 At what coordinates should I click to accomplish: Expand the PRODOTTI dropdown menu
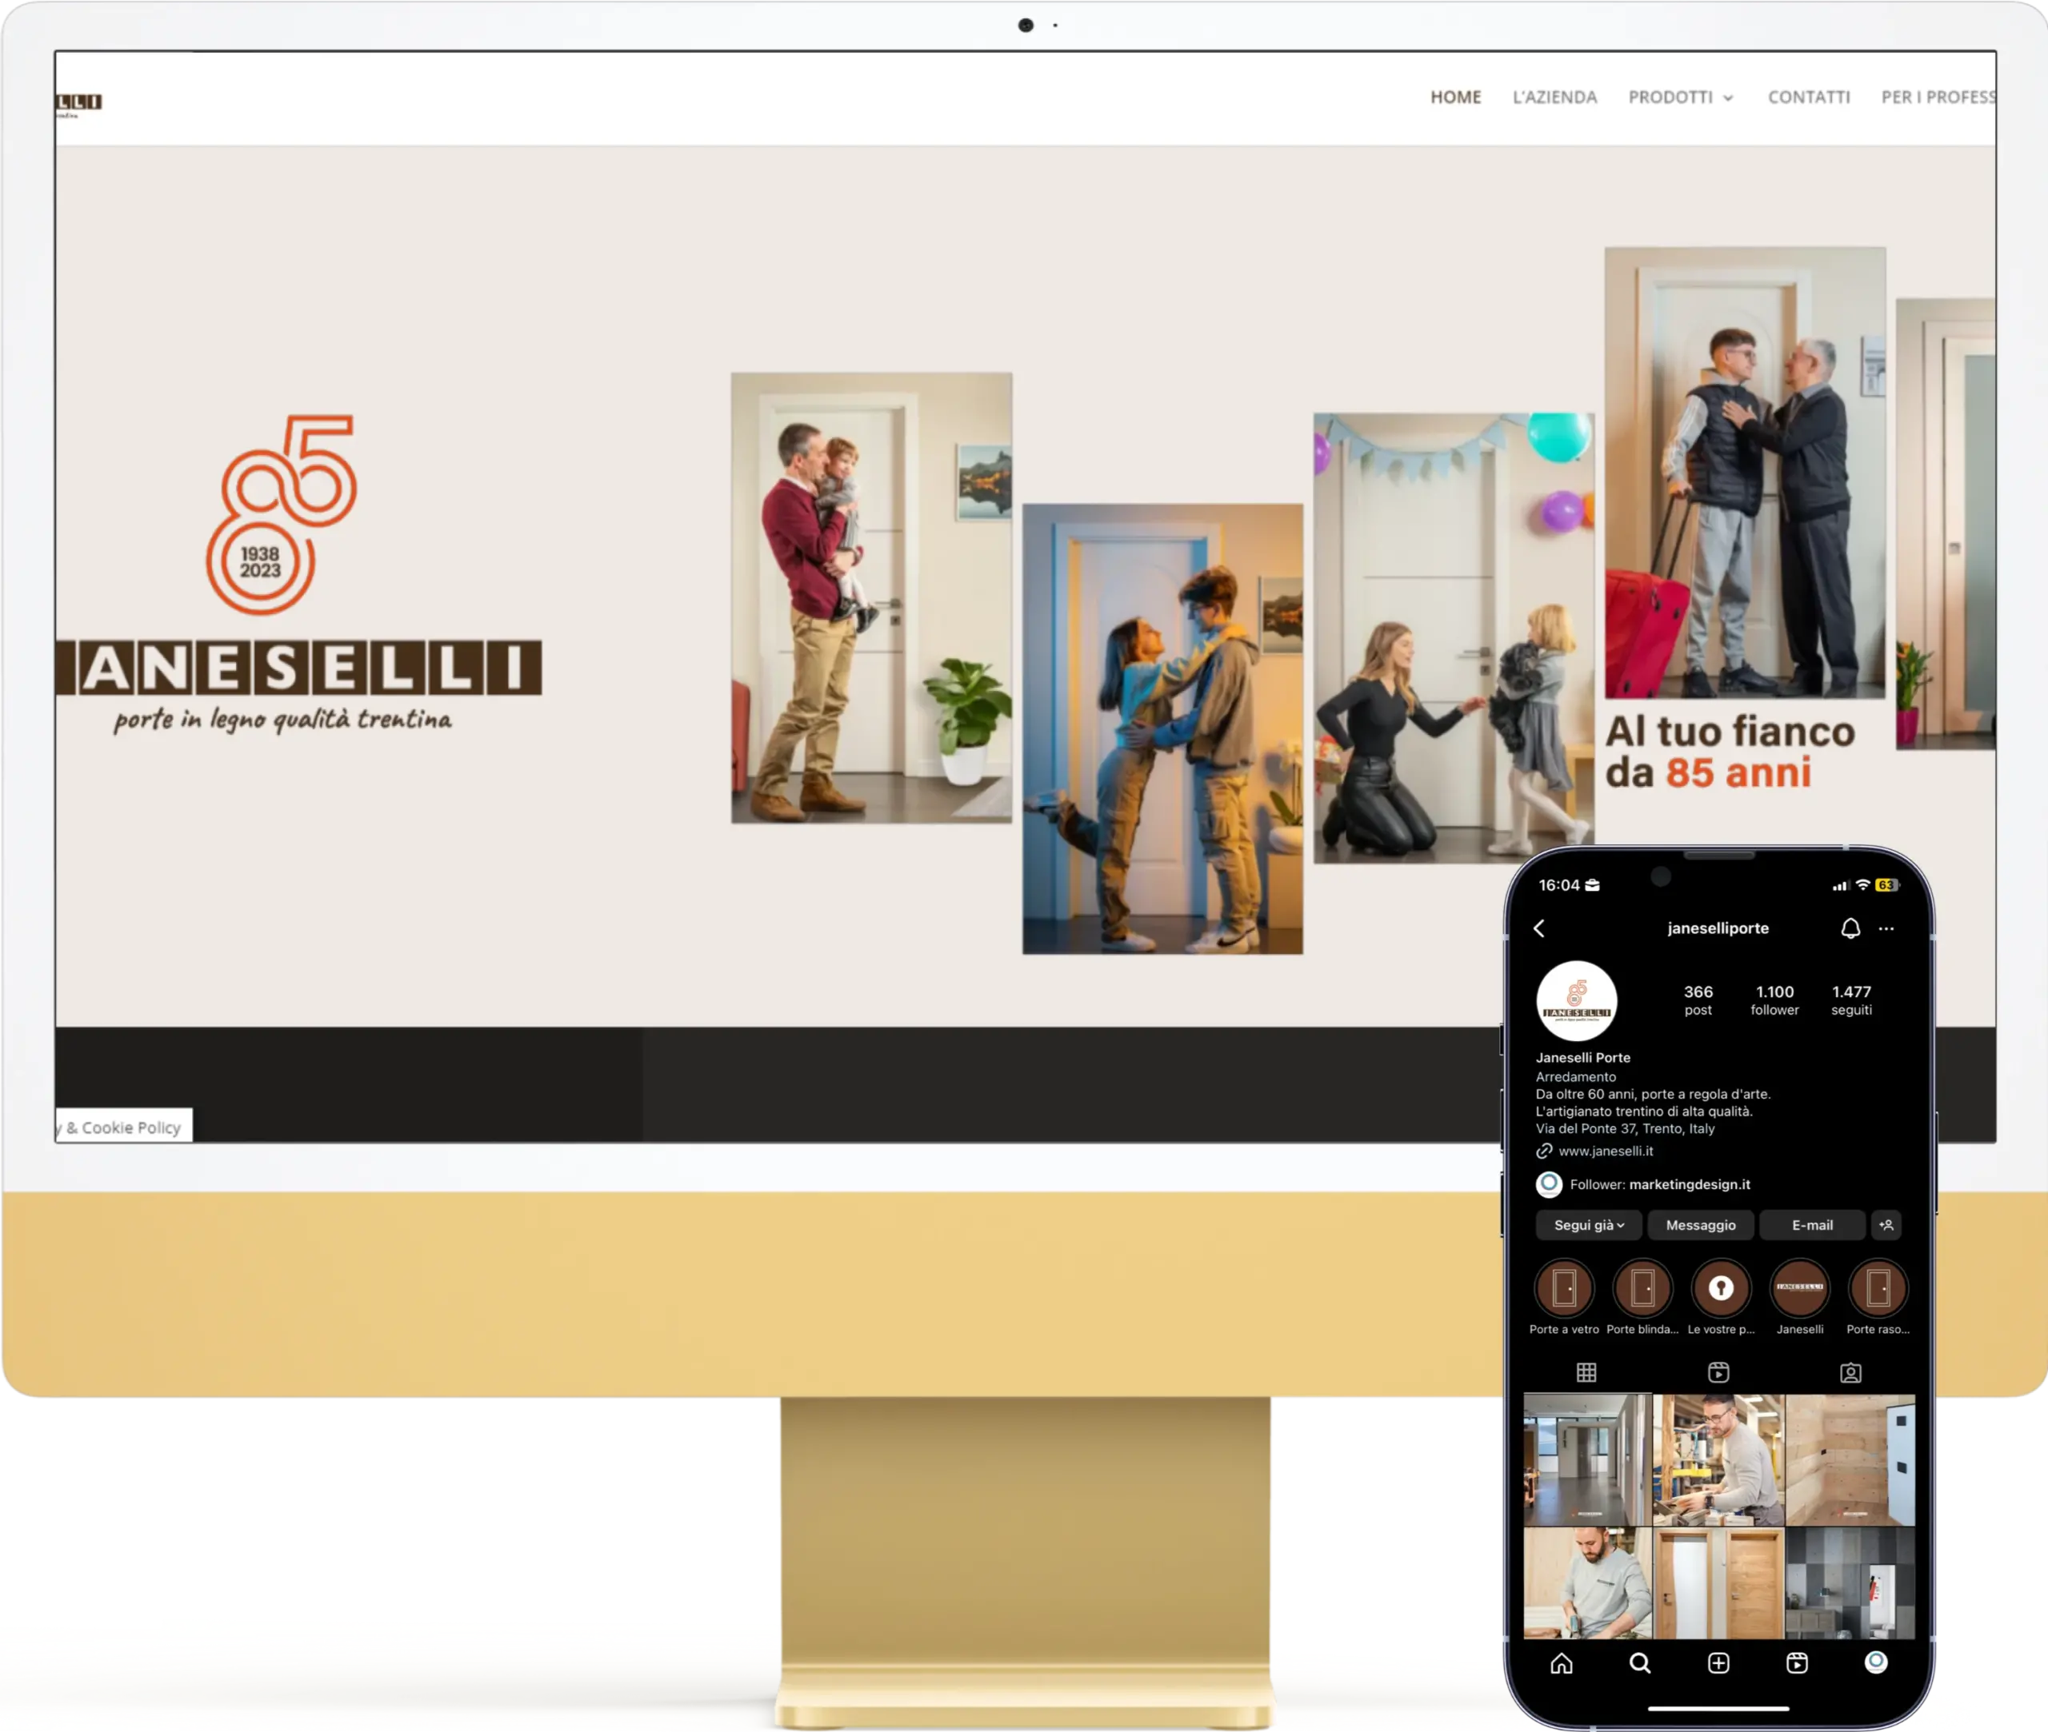click(1681, 98)
